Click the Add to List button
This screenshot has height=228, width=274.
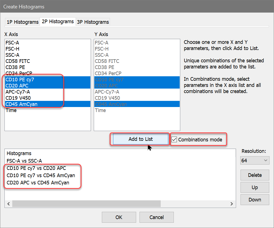pos(140,139)
